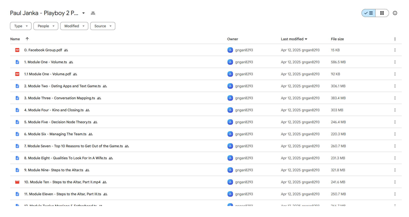
Task: Select 2. Module Two - Dating Apps and Text Game.ts
Action: (62, 86)
